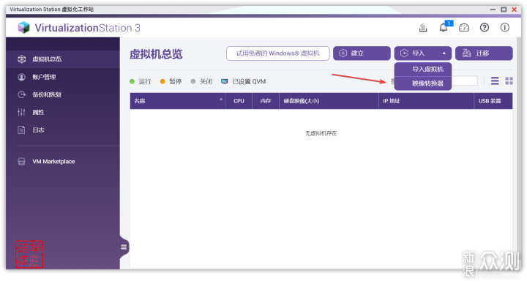Maximize the Virtualization Station window

[504, 10]
